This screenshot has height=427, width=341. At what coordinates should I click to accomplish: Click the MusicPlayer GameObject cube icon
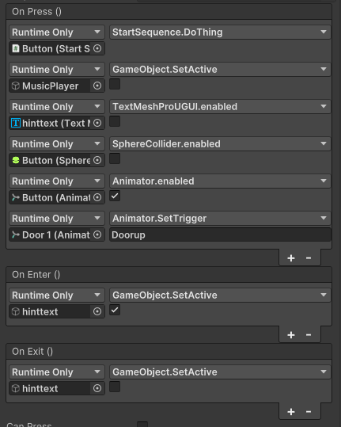pos(16,86)
